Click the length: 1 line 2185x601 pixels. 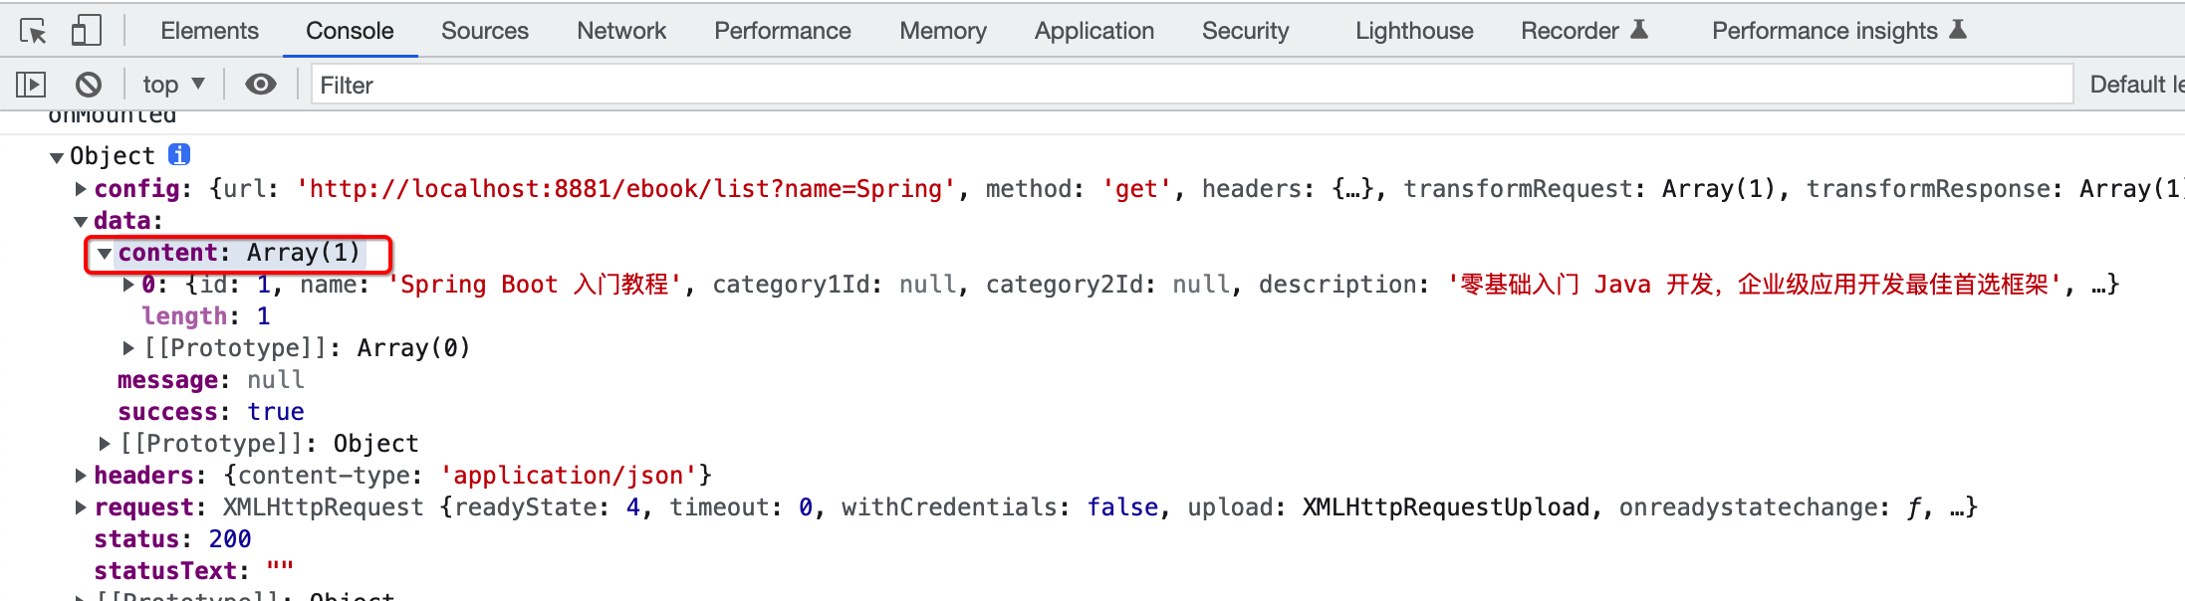point(206,315)
